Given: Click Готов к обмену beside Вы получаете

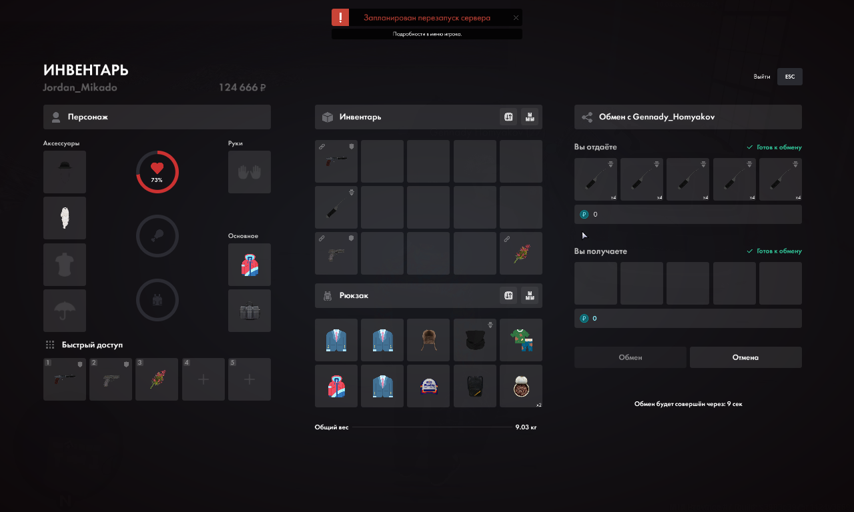Looking at the screenshot, I should 775,251.
